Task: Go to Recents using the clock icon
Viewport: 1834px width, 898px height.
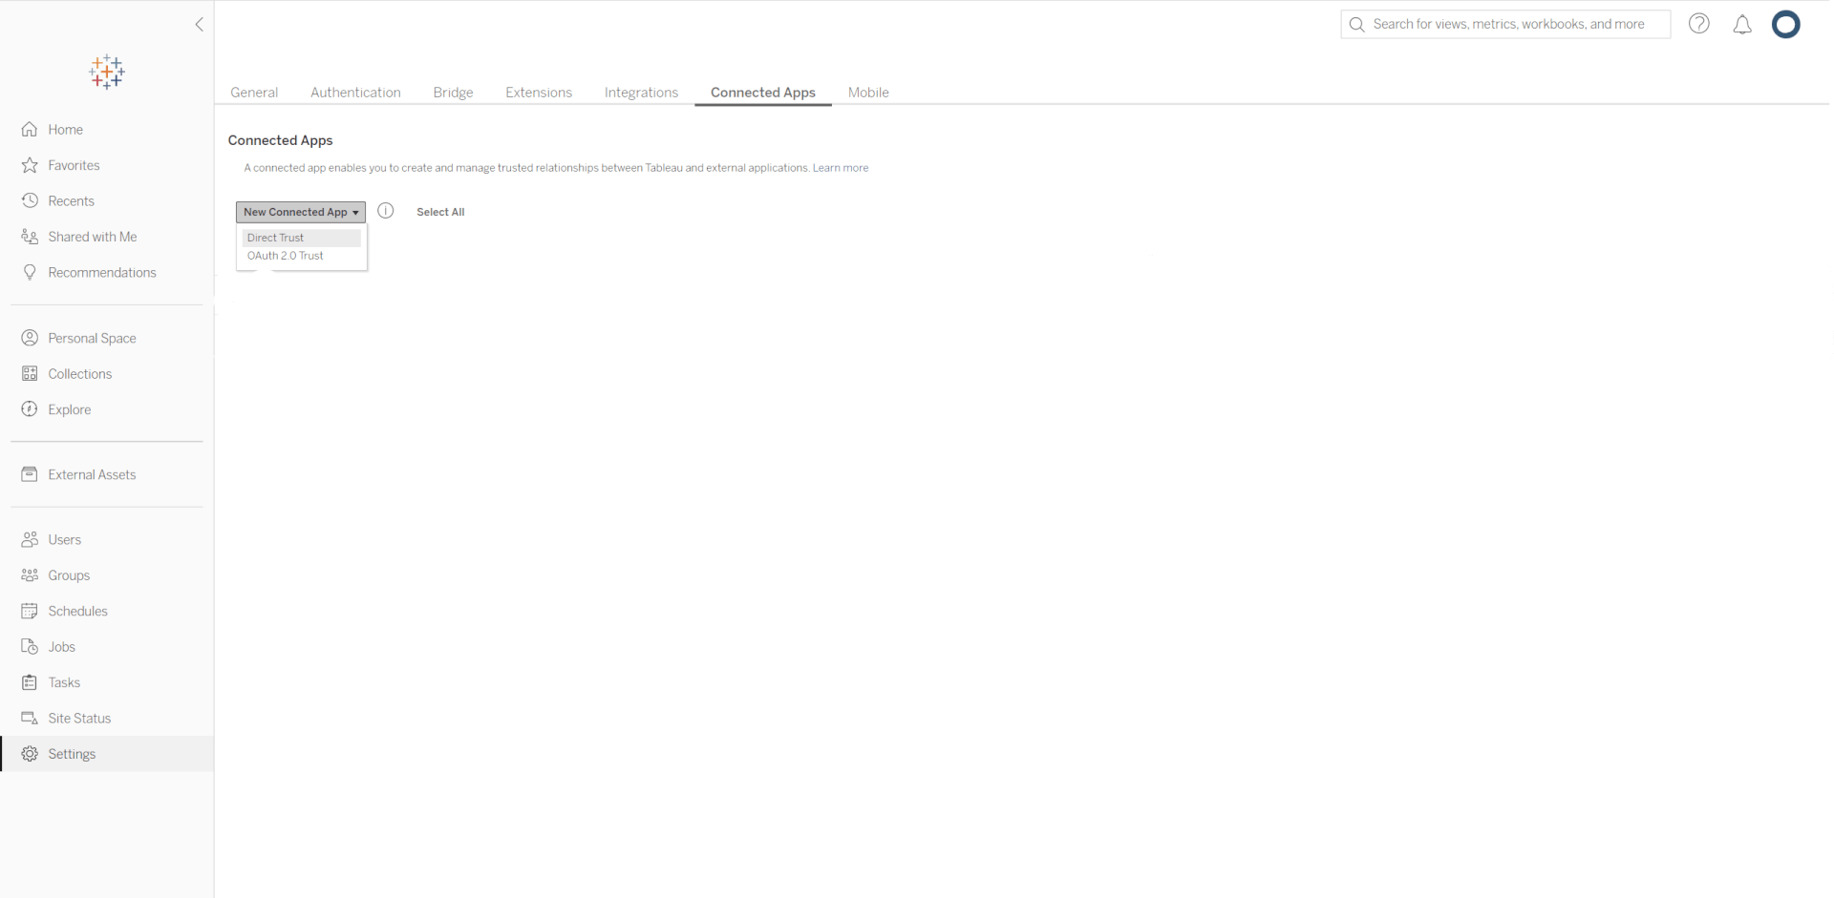Action: click(x=30, y=201)
